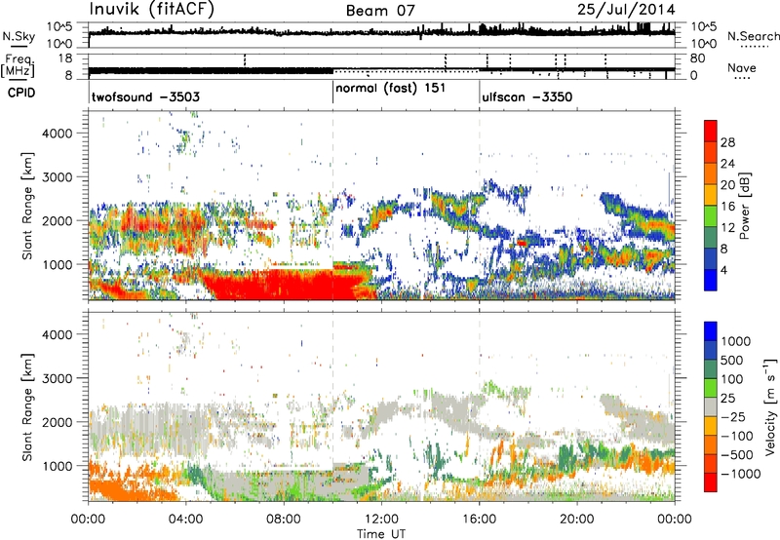Click the 'CPID' row label
This screenshot has height=540, width=780.
(21, 93)
